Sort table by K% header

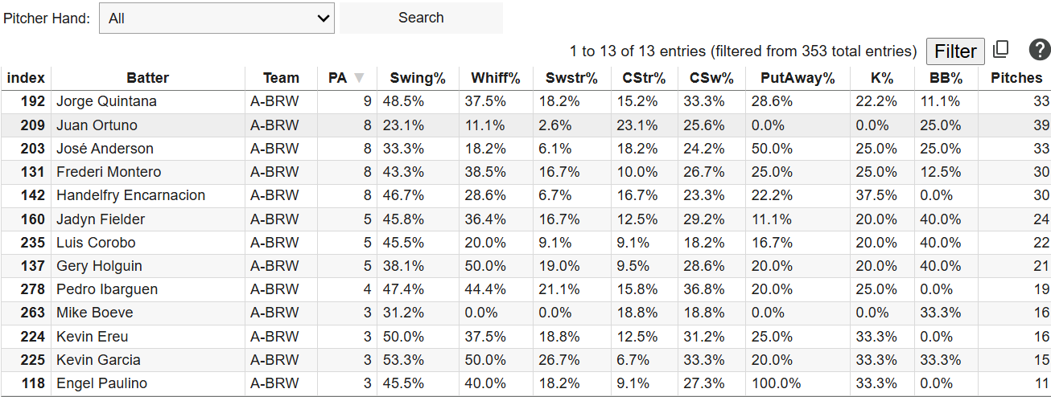coord(881,78)
